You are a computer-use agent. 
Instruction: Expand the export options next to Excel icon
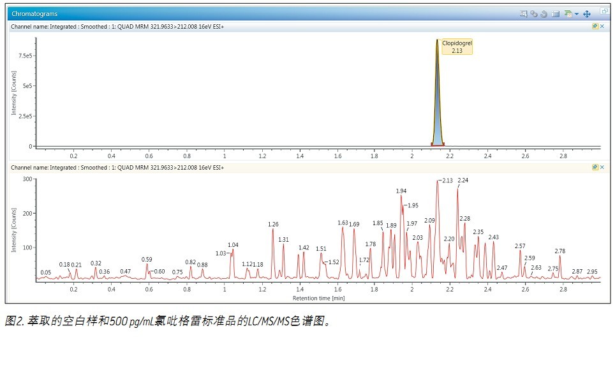click(577, 13)
